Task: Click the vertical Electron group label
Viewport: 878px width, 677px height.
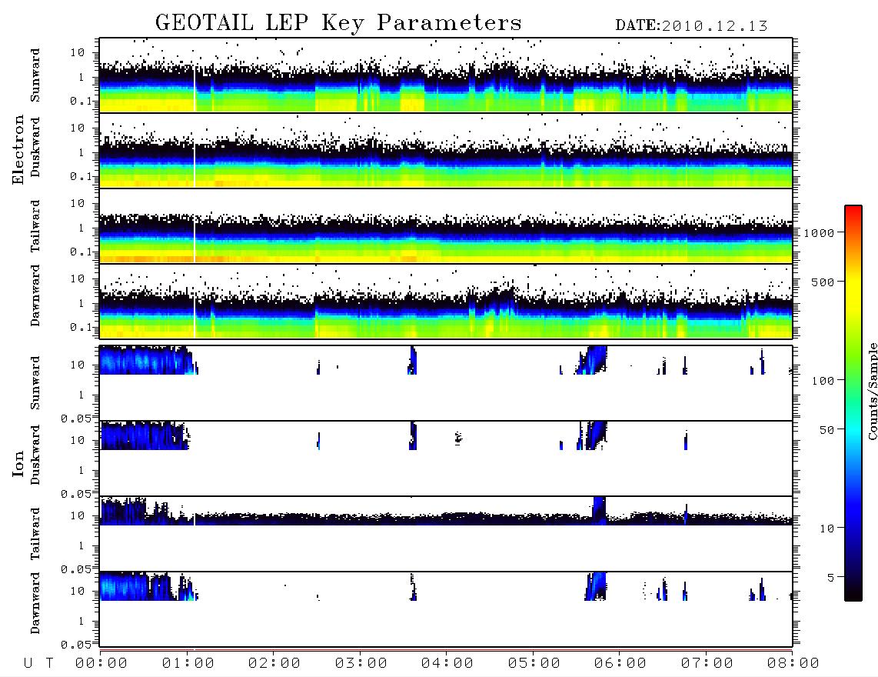Action: pyautogui.click(x=18, y=149)
